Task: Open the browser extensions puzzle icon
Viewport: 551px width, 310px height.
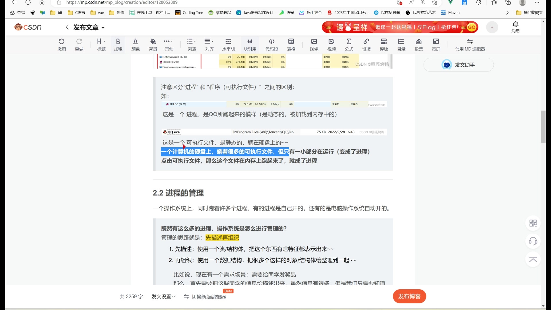Action: (x=478, y=2)
